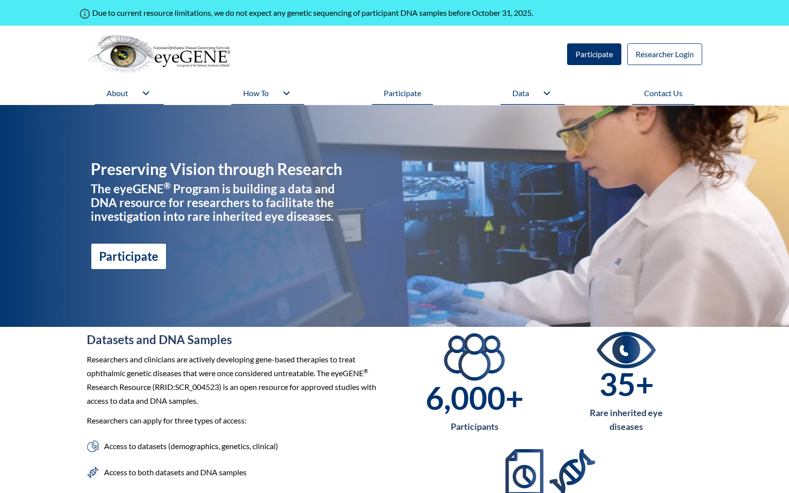The width and height of the screenshot is (789, 493).
Task: Click the 6,000+ participants count
Action: click(x=474, y=398)
